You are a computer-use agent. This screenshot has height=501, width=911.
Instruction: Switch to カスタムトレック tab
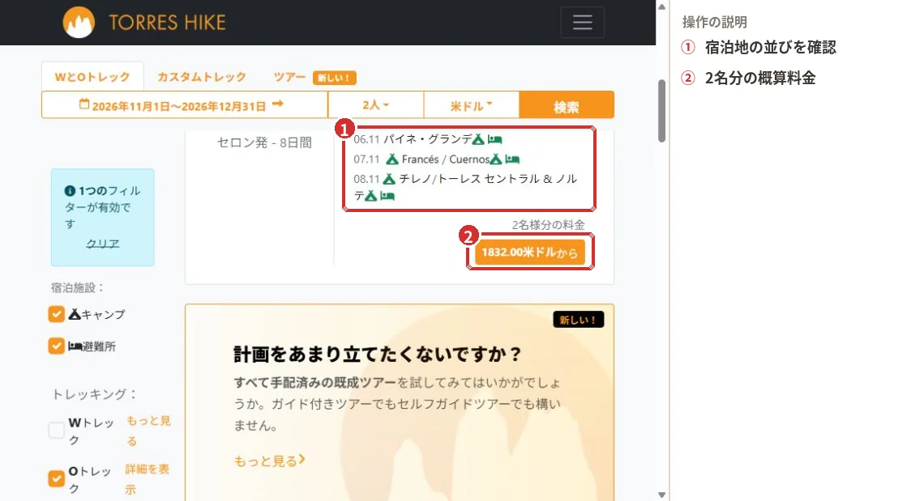(x=202, y=77)
